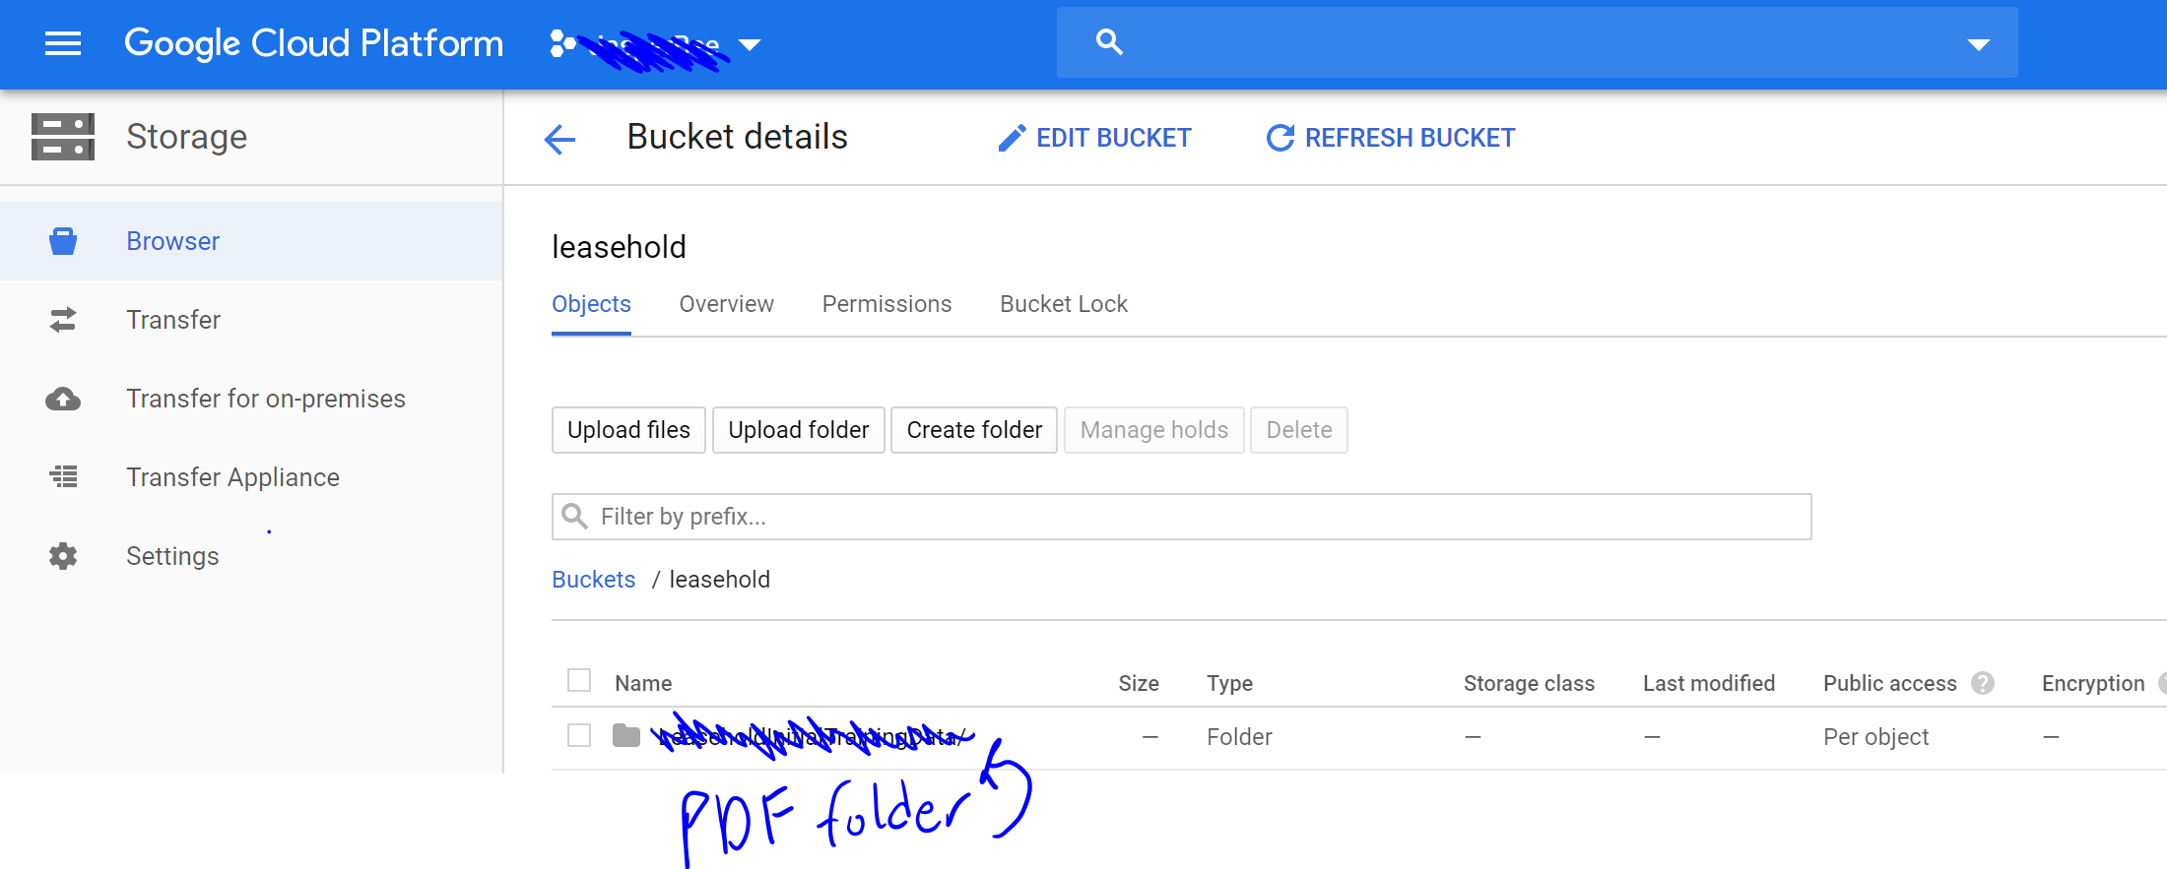The height and width of the screenshot is (869, 2167).
Task: Click the REFRESH BUCKET button
Action: point(1390,138)
